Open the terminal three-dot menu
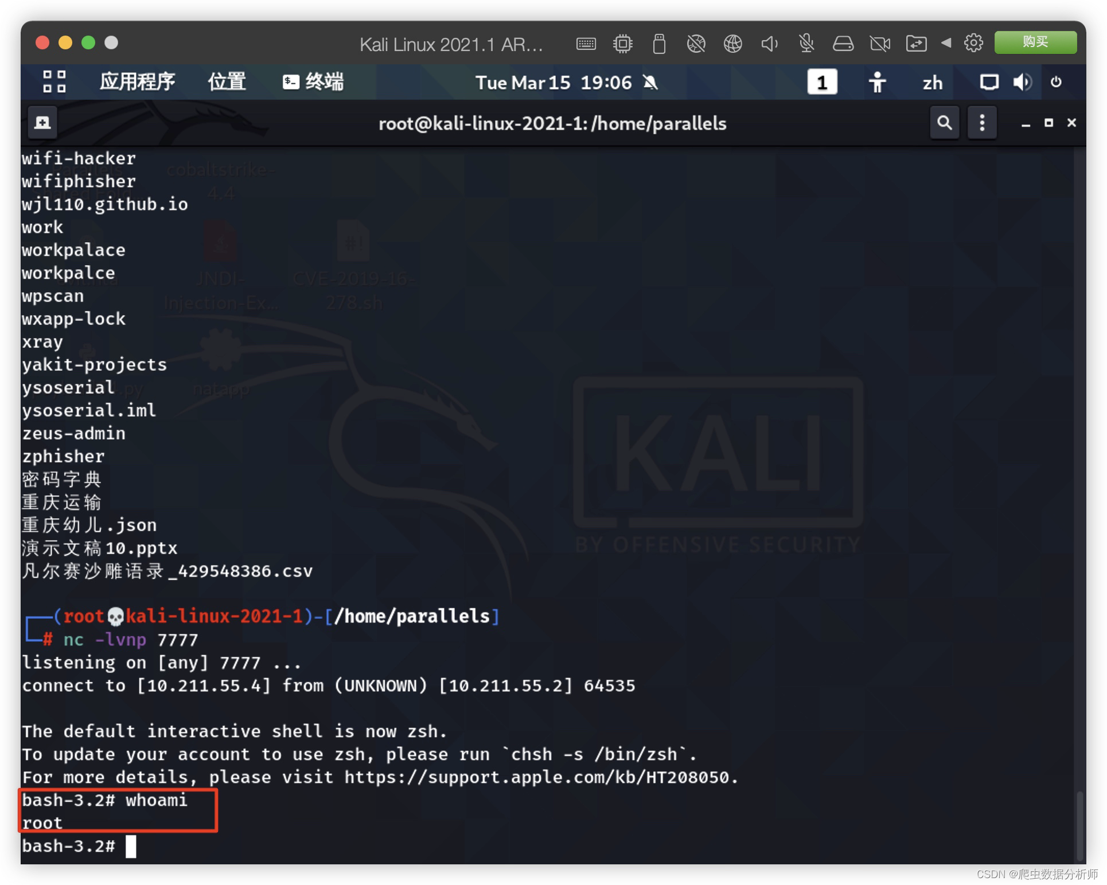Viewport: 1107px width, 885px height. 982,122
